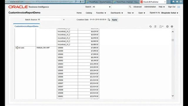Viewport: 188px width, 106px height.
Task: Open the browser settings gear icon
Action: pos(181,2)
